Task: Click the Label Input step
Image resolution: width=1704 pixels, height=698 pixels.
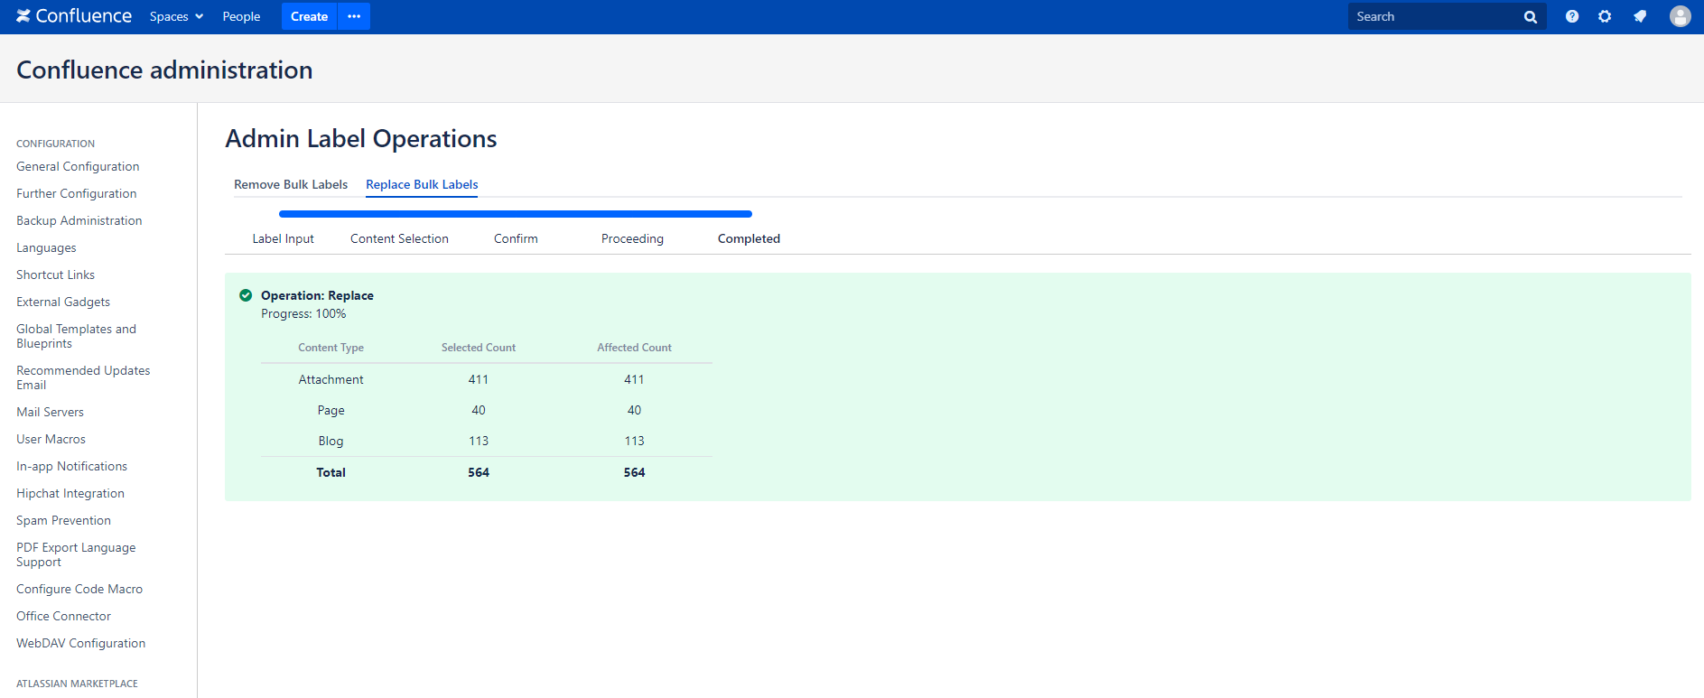Action: click(x=283, y=238)
